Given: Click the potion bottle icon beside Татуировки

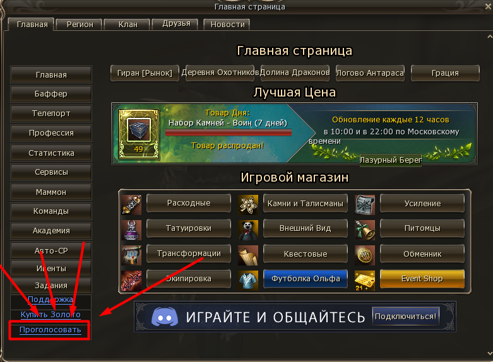Looking at the screenshot, I should coord(131,230).
